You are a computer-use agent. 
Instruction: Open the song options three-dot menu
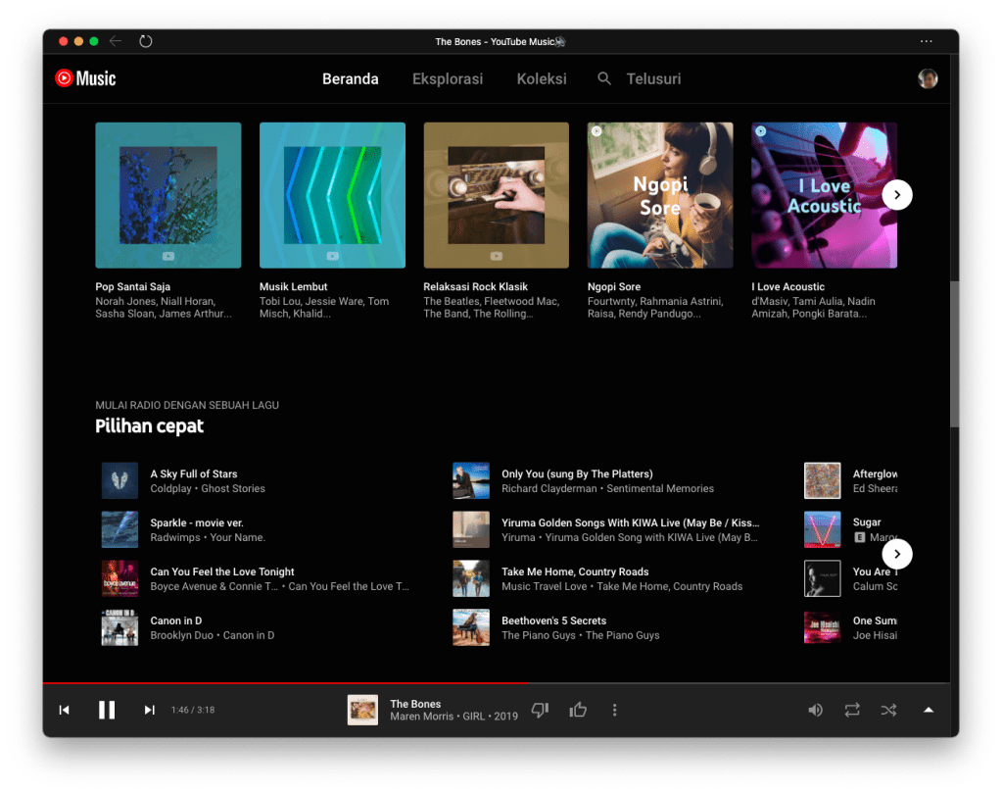point(615,710)
